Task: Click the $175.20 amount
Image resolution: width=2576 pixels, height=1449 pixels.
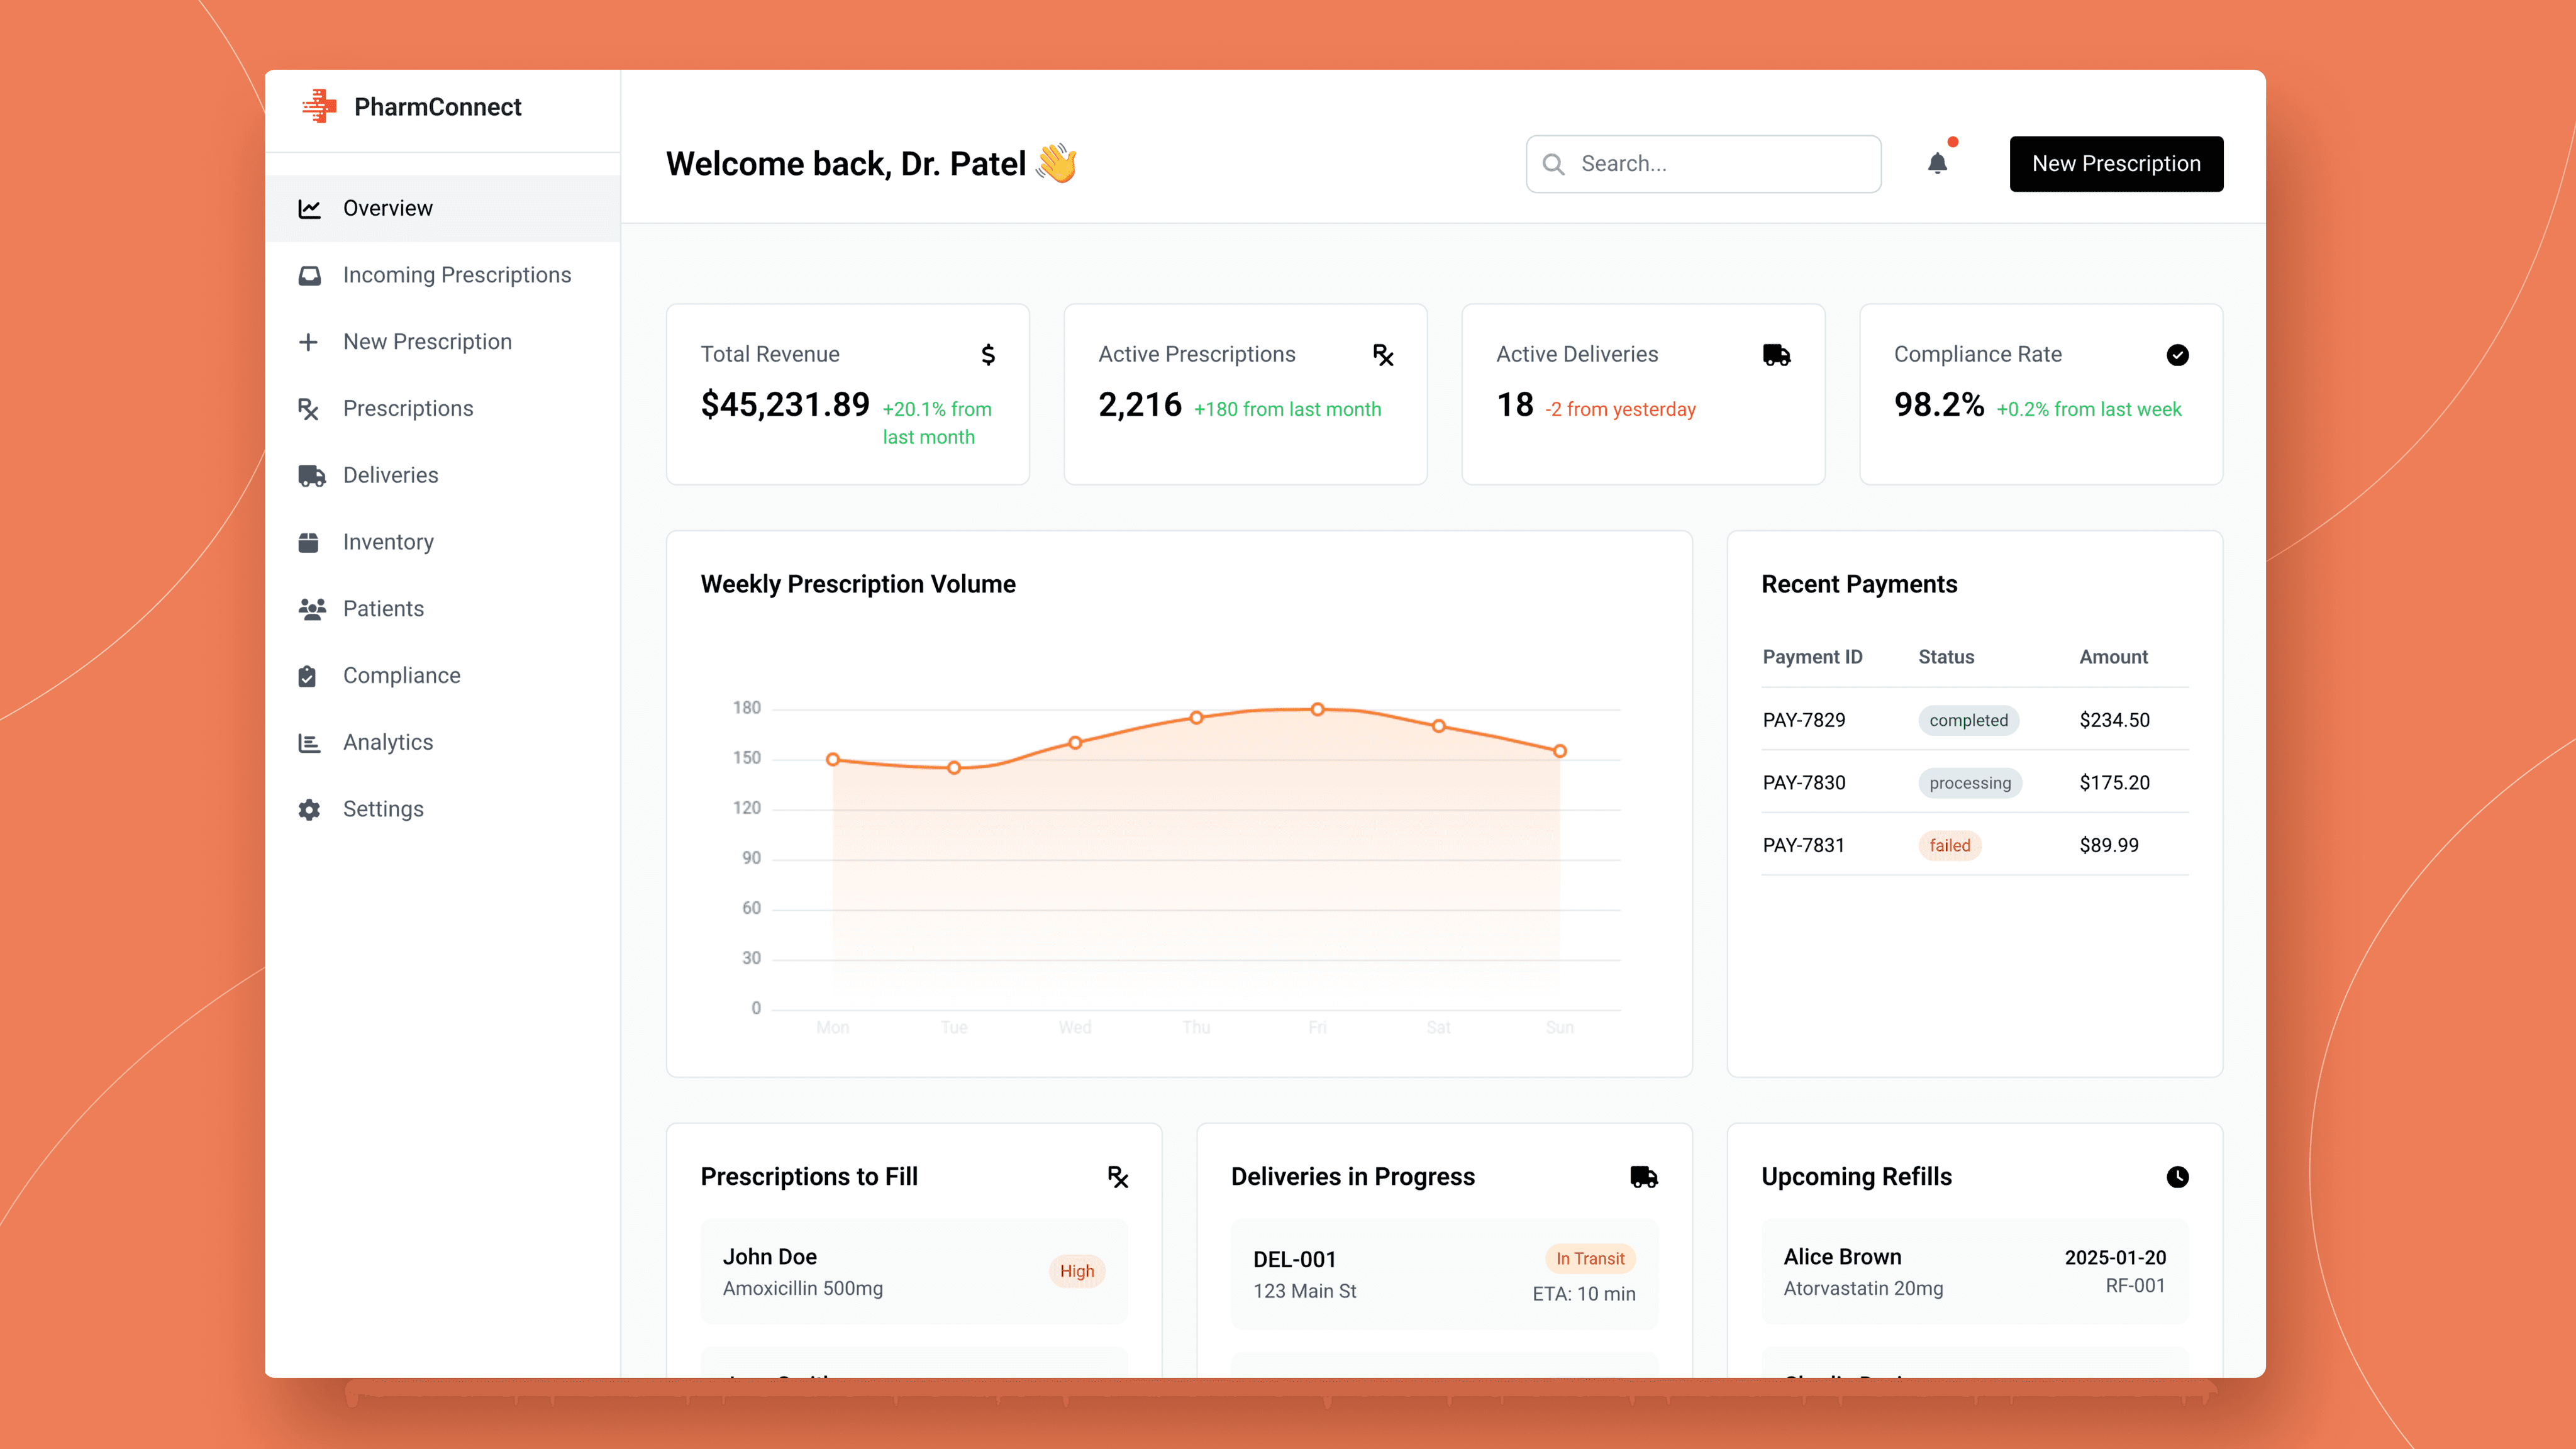Action: click(x=2114, y=783)
